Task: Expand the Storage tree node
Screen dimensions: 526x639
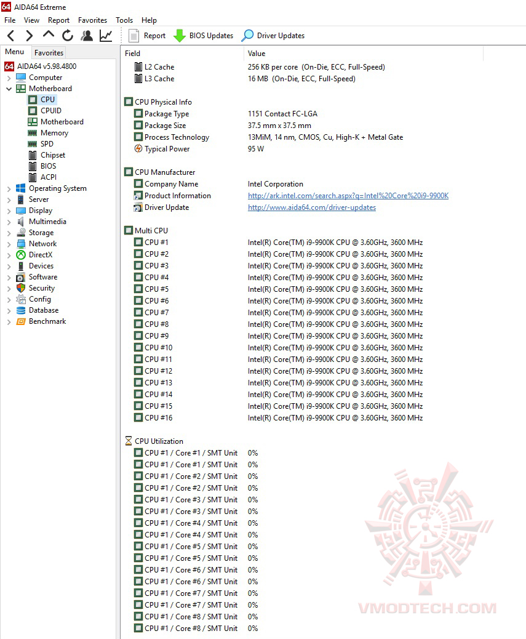Action: pos(9,233)
